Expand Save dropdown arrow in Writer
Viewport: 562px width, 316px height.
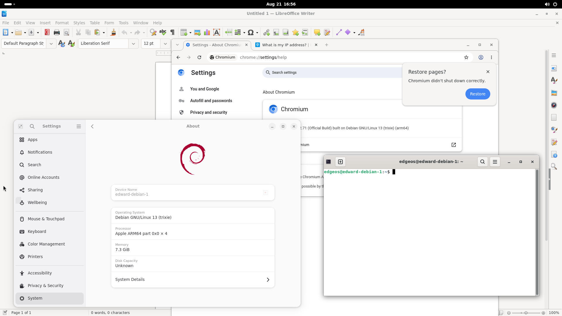38,32
